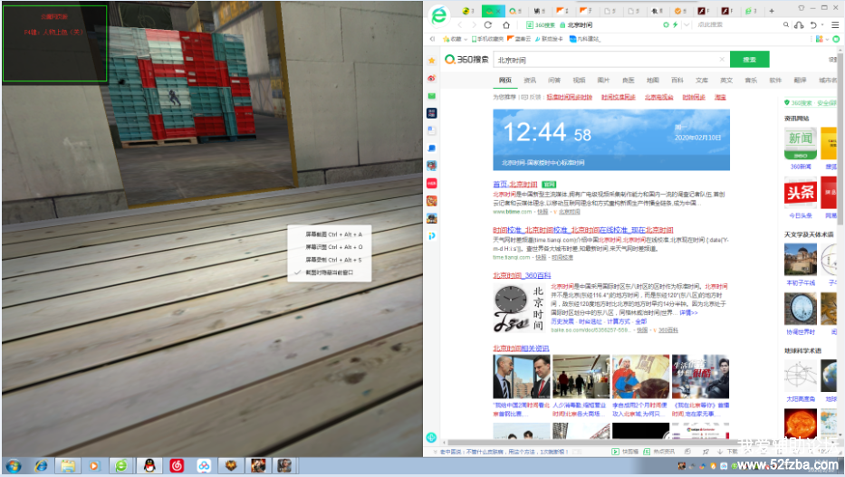This screenshot has width=845, height=477.
Task: Open the 360新闻 green tile
Action: (x=801, y=143)
